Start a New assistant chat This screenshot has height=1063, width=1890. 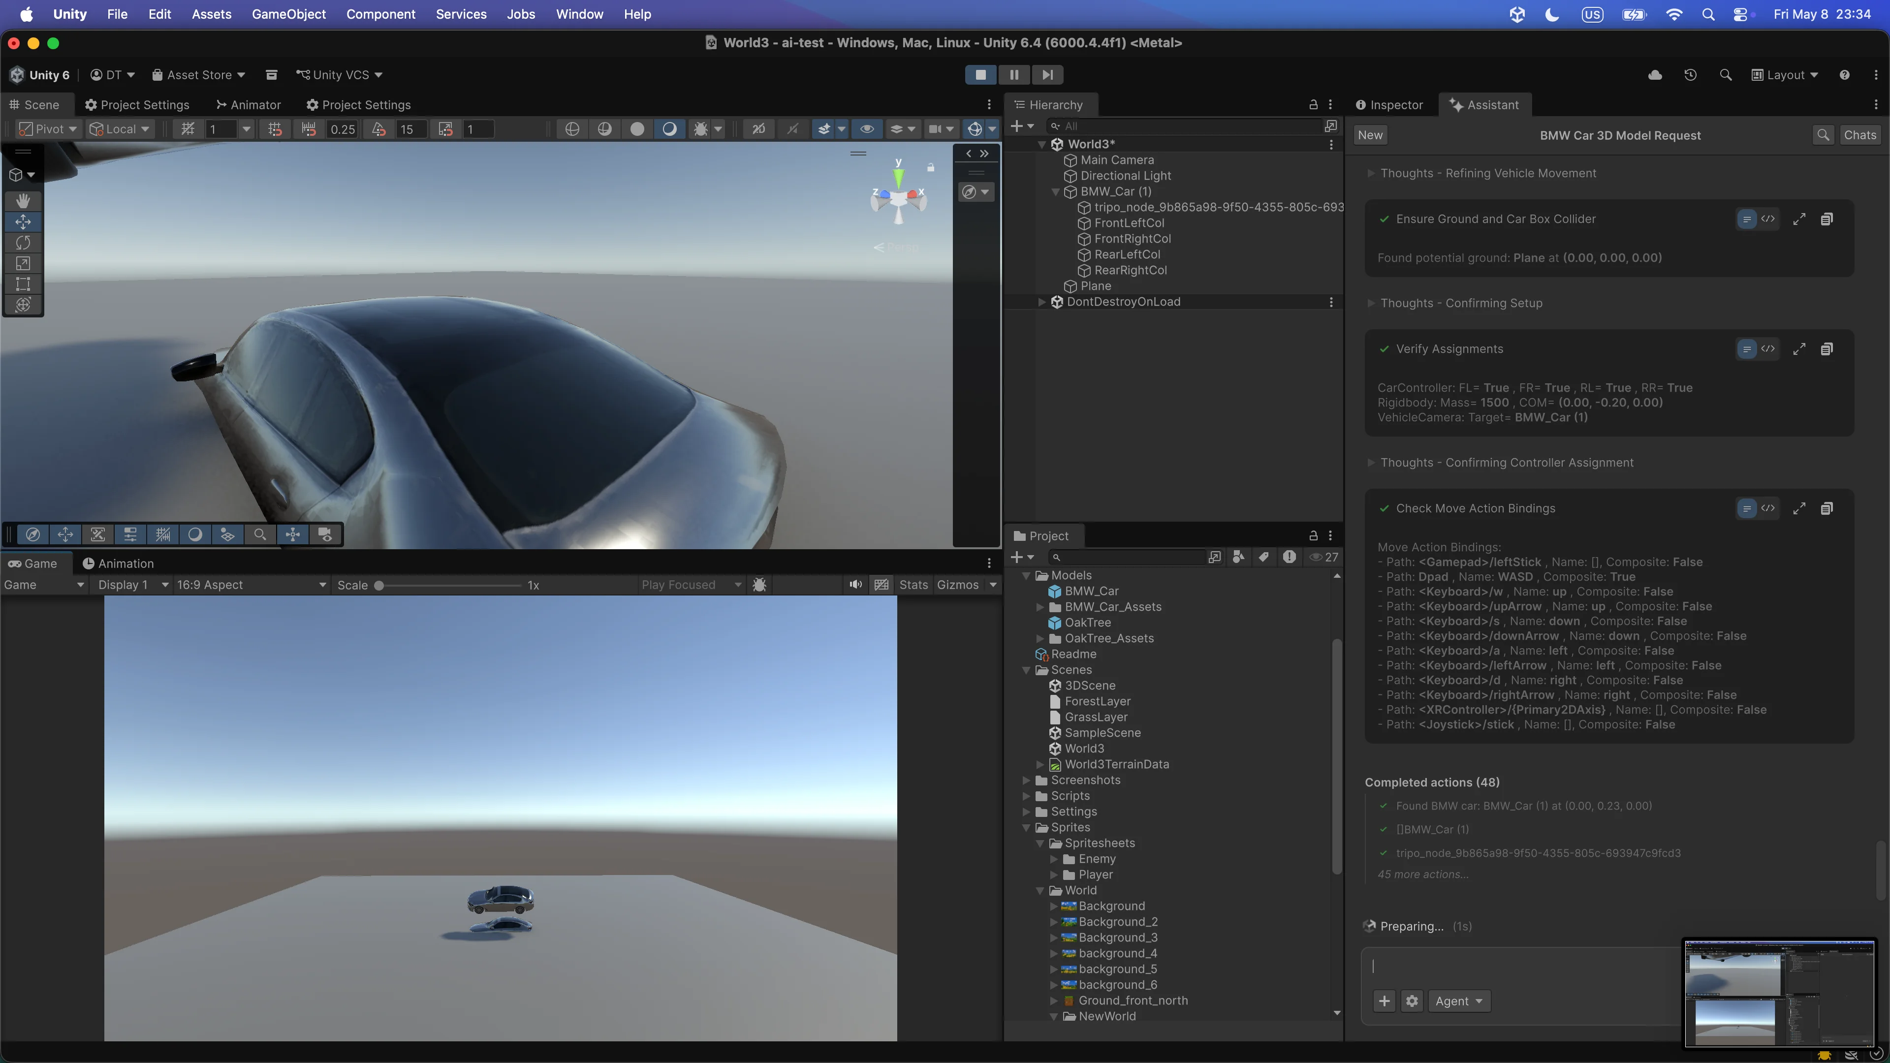(1370, 135)
